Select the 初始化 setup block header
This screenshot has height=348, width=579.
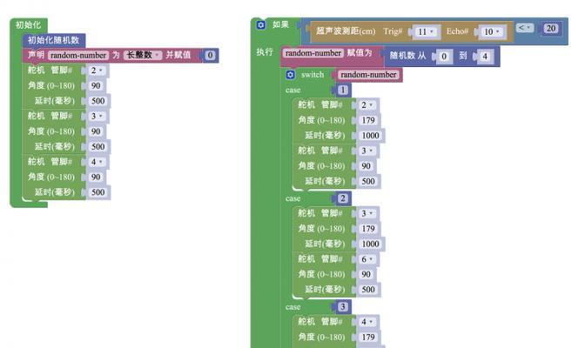pyautogui.click(x=28, y=25)
